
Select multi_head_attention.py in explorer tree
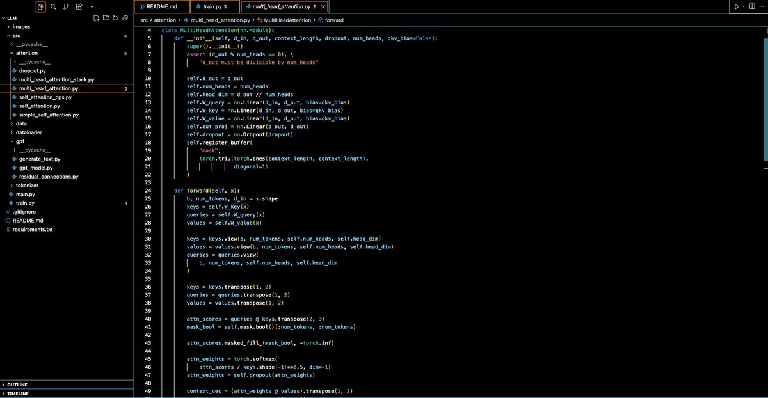(x=67, y=88)
